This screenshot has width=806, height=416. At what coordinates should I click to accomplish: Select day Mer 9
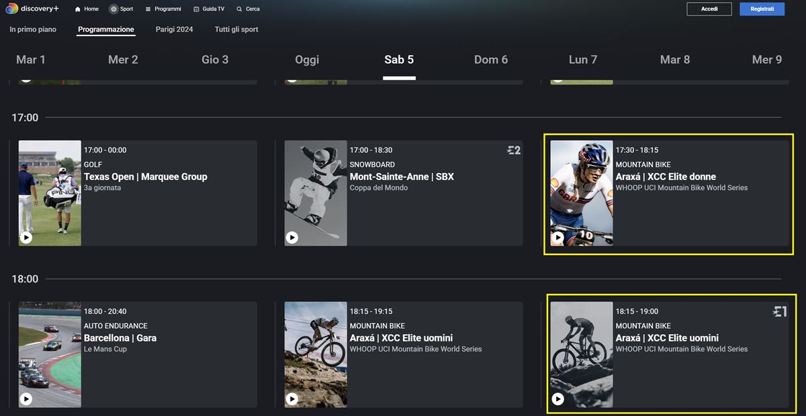[767, 60]
